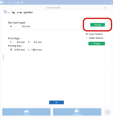
Task: Click the Print Origin label
Action: (x=14, y=38)
